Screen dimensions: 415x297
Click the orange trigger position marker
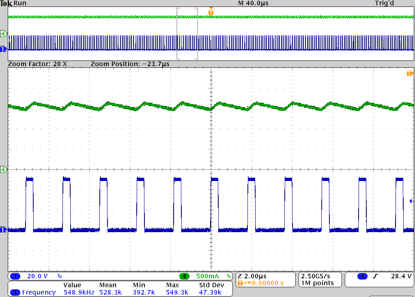[210, 13]
